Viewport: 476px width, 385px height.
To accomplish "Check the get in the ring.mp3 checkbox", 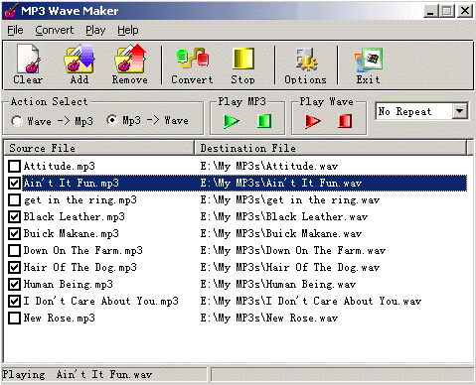I will pos(14,199).
